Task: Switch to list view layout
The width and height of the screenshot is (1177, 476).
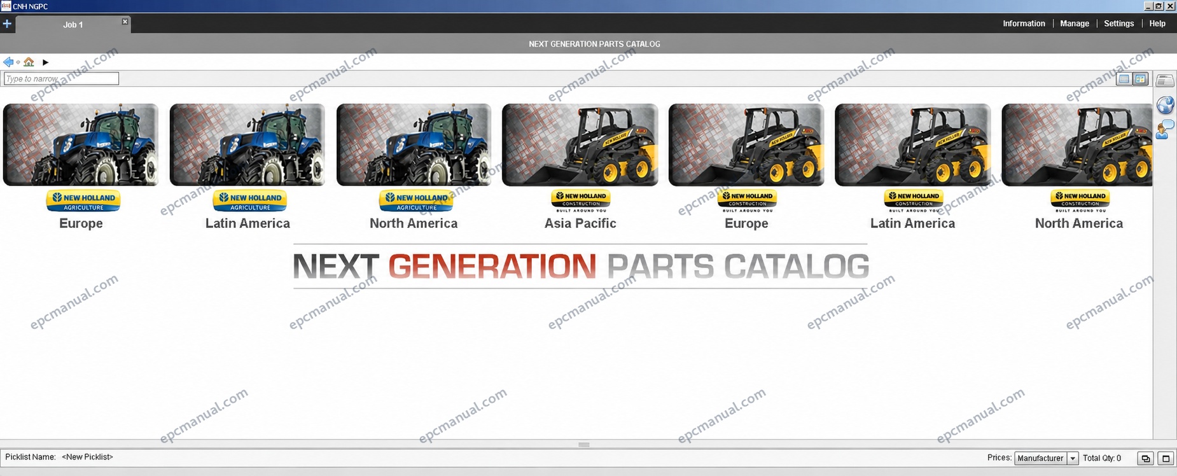Action: [x=1124, y=79]
